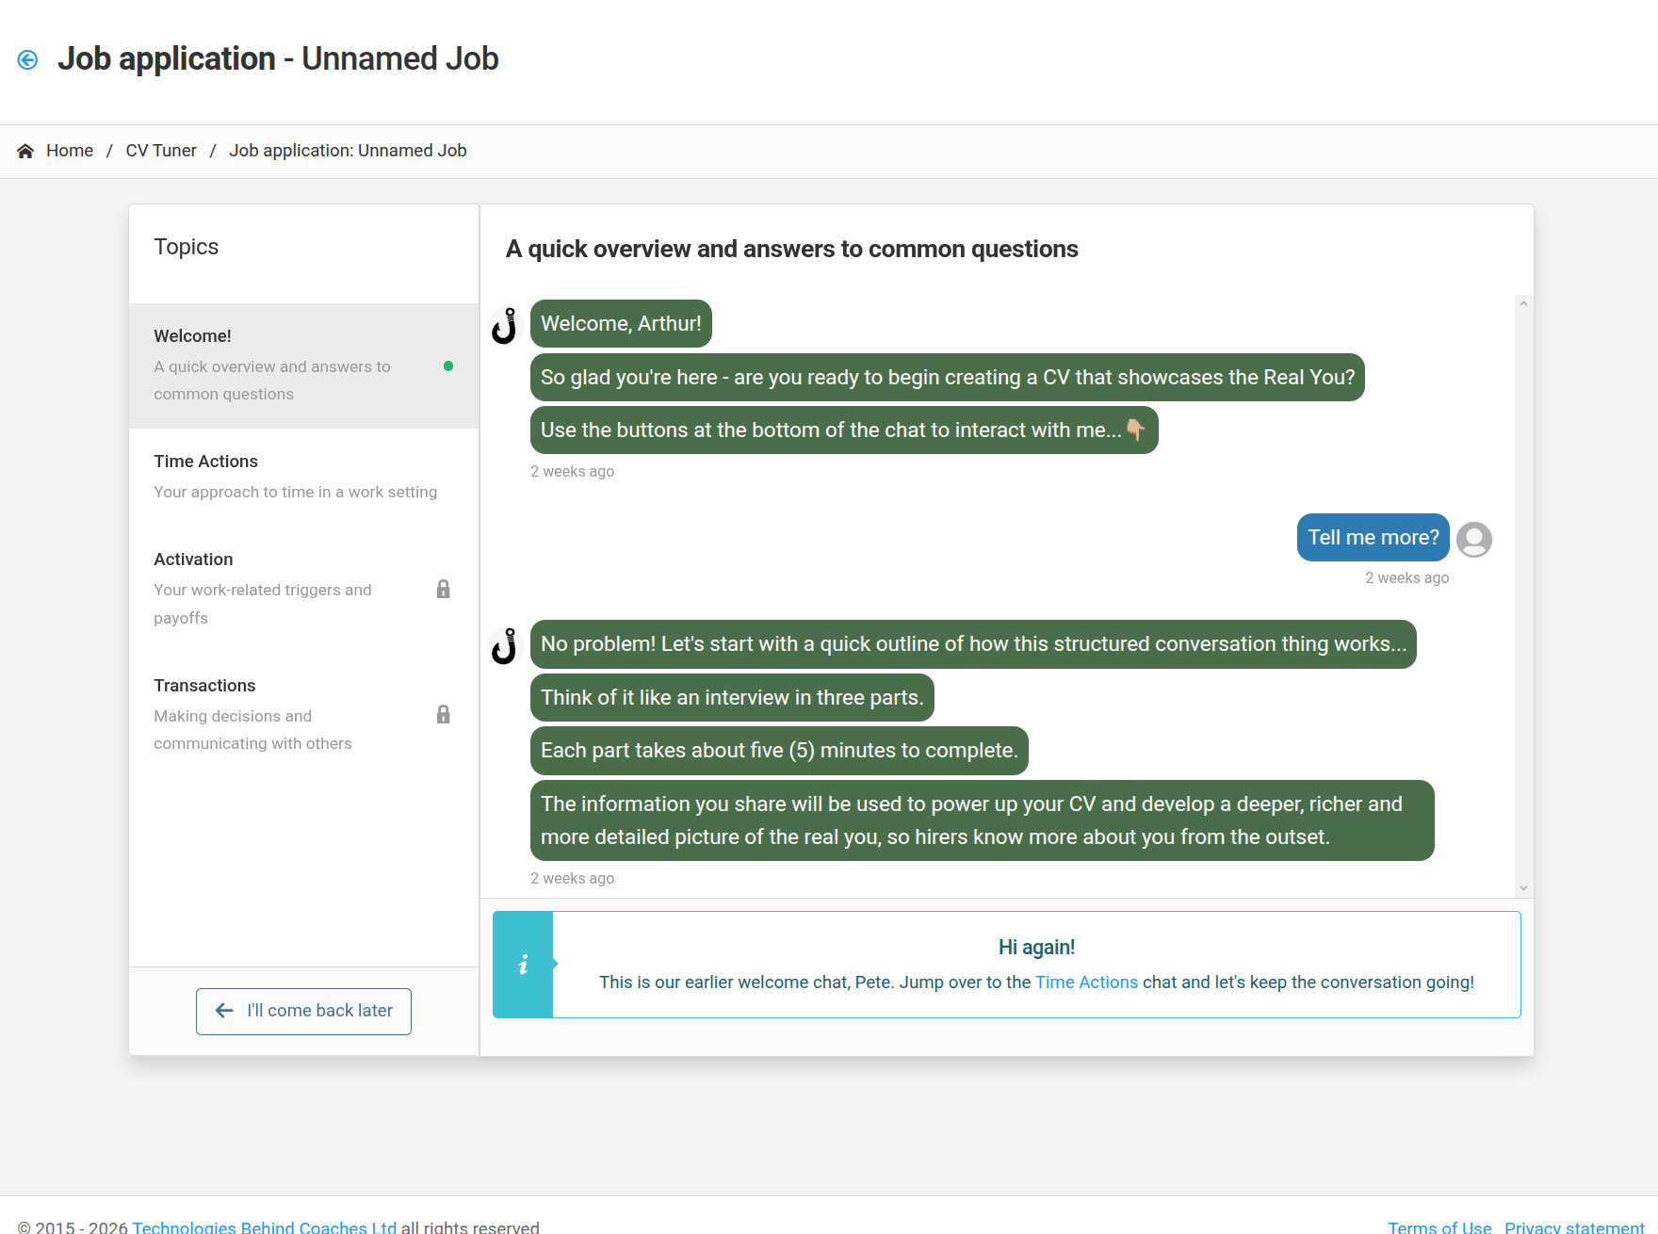
Task: Open the Time Actions topic
Action: tap(303, 477)
